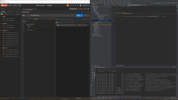Screen dimensions: 178x100
Task: Switch to the History tab in Postman sidebar
Action: 4,11
